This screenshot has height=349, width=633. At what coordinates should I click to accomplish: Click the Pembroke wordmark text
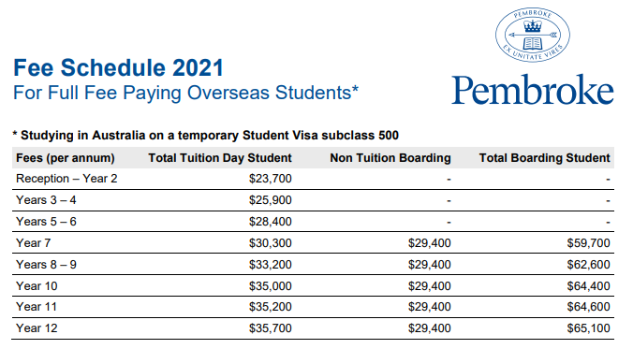coord(533,90)
